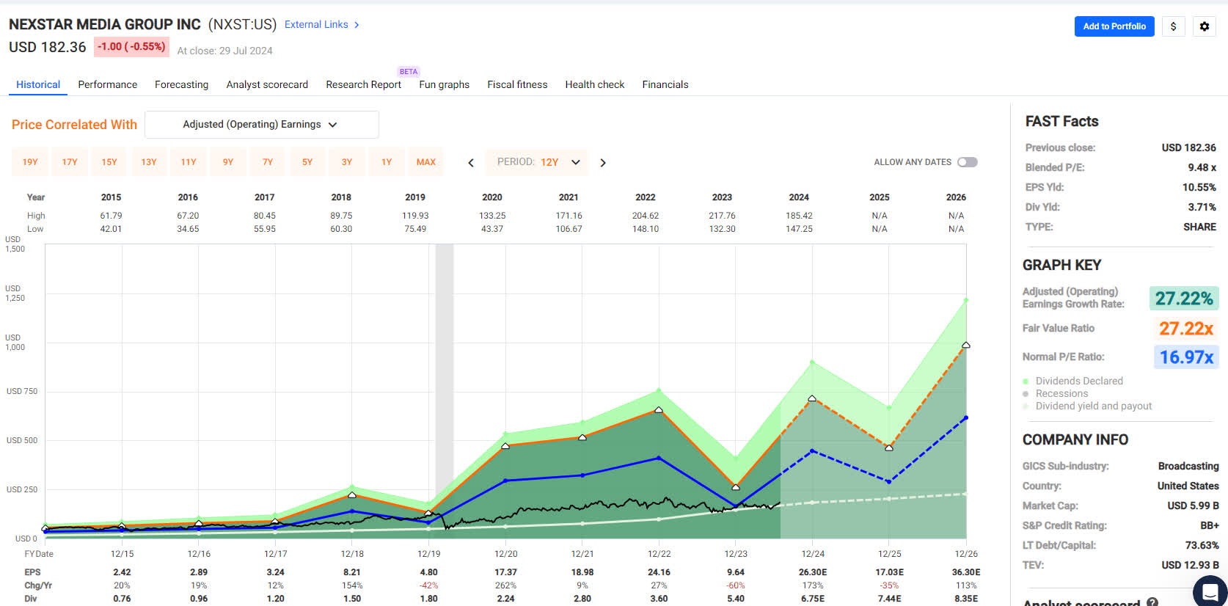Click Add to Portfolio button
The width and height of the screenshot is (1228, 606).
[1114, 26]
